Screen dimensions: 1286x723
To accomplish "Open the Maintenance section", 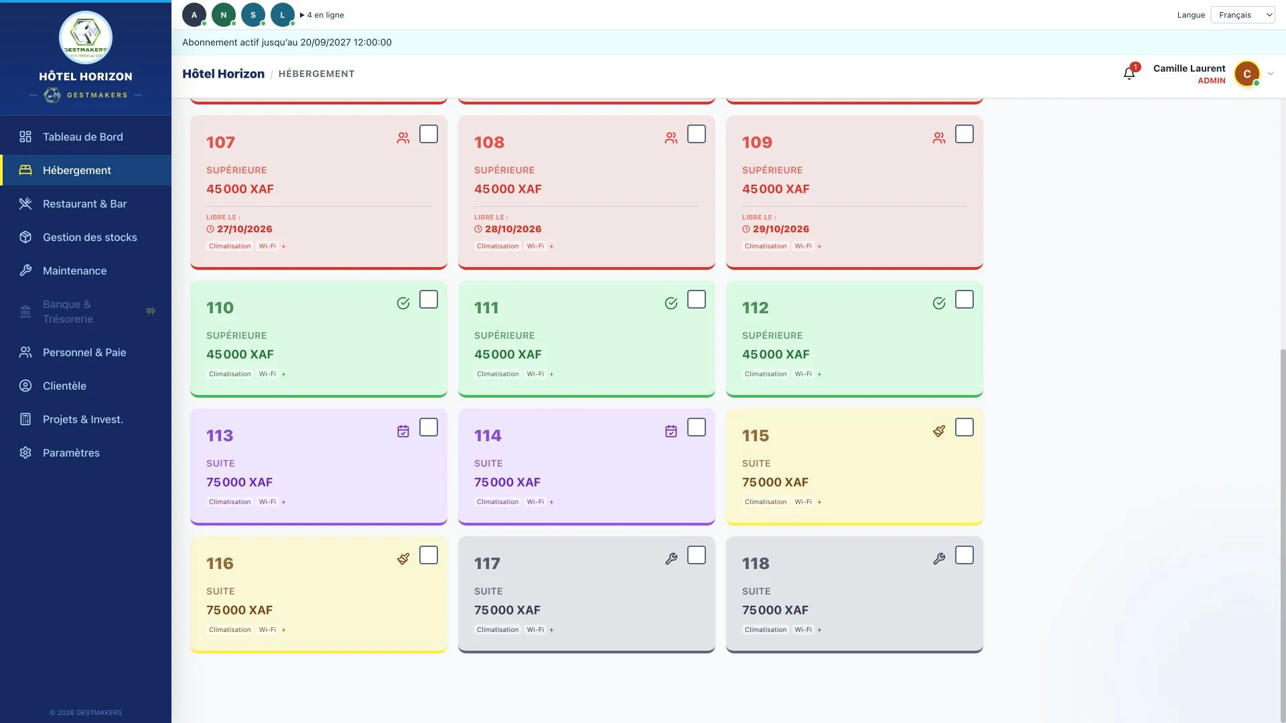I will 86,270.
